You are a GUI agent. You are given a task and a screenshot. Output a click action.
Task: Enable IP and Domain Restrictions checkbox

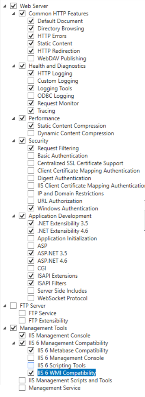coord(31,193)
